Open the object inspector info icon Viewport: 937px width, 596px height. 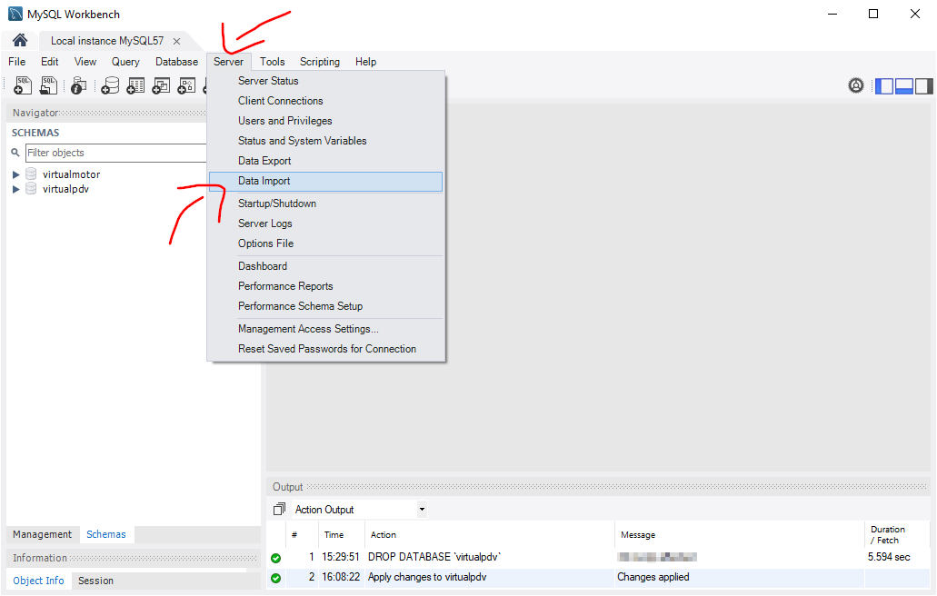[x=78, y=85]
